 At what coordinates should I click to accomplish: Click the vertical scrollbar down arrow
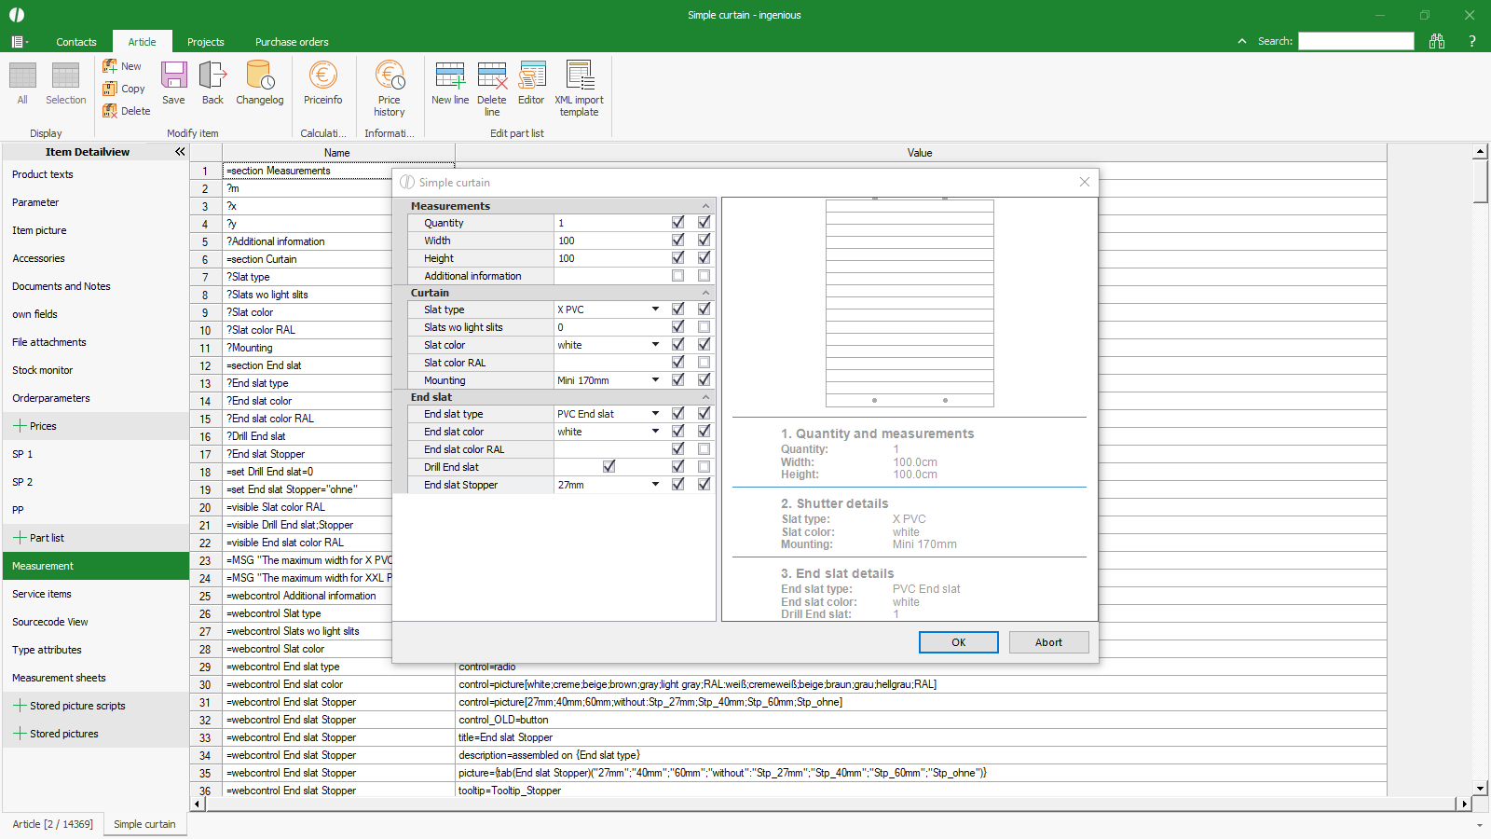click(1480, 789)
